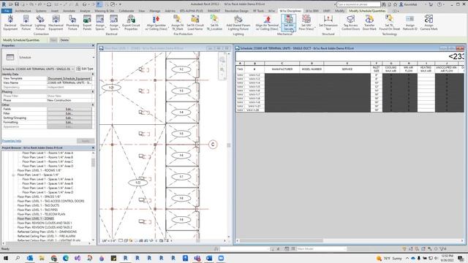Click the SERVICE column header in schedule
This screenshot has width=468, height=263.
click(x=347, y=69)
